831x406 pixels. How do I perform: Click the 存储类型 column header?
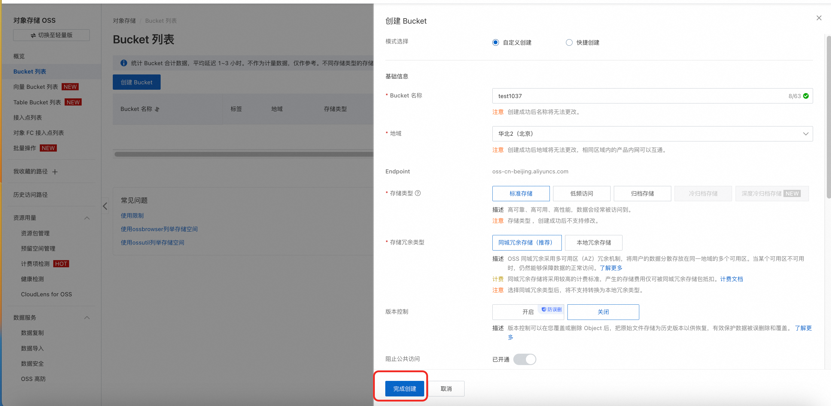pos(335,109)
